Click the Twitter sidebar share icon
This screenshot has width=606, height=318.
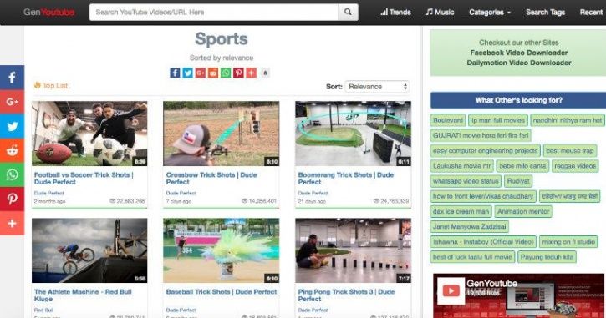click(x=12, y=126)
